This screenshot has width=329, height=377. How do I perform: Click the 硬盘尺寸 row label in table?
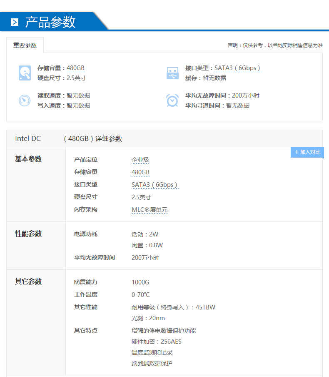pyautogui.click(x=86, y=197)
